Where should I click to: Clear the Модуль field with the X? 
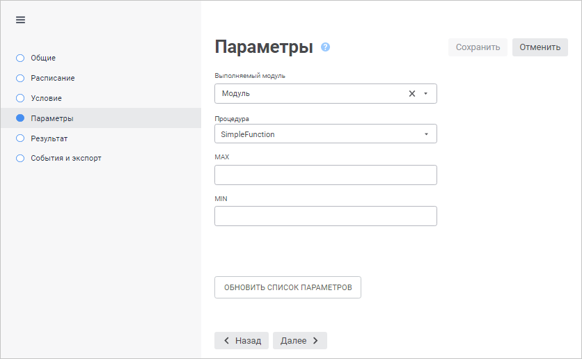coord(411,93)
